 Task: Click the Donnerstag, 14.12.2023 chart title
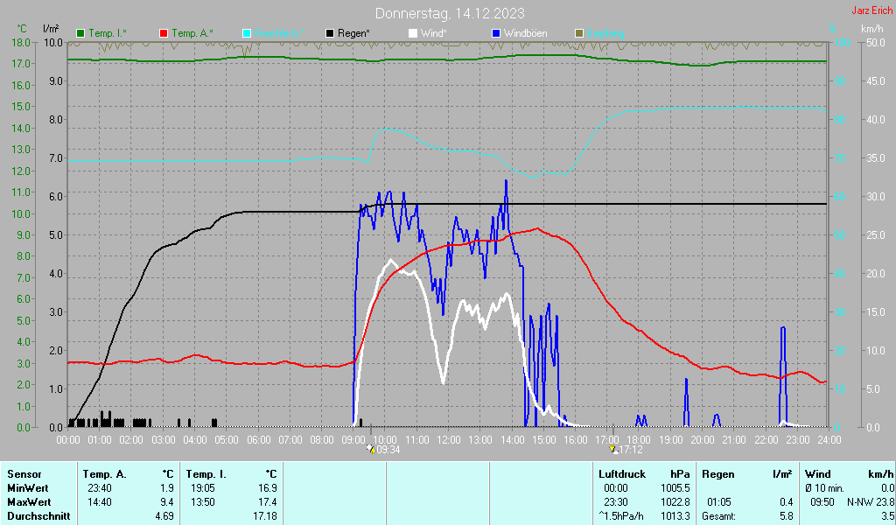coord(450,13)
